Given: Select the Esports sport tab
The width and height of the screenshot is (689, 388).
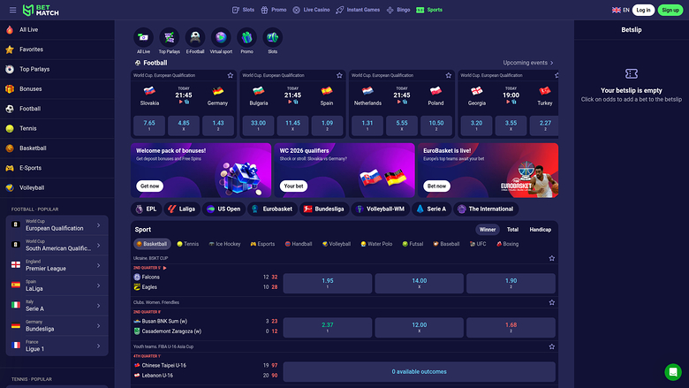Looking at the screenshot, I should pos(262,244).
